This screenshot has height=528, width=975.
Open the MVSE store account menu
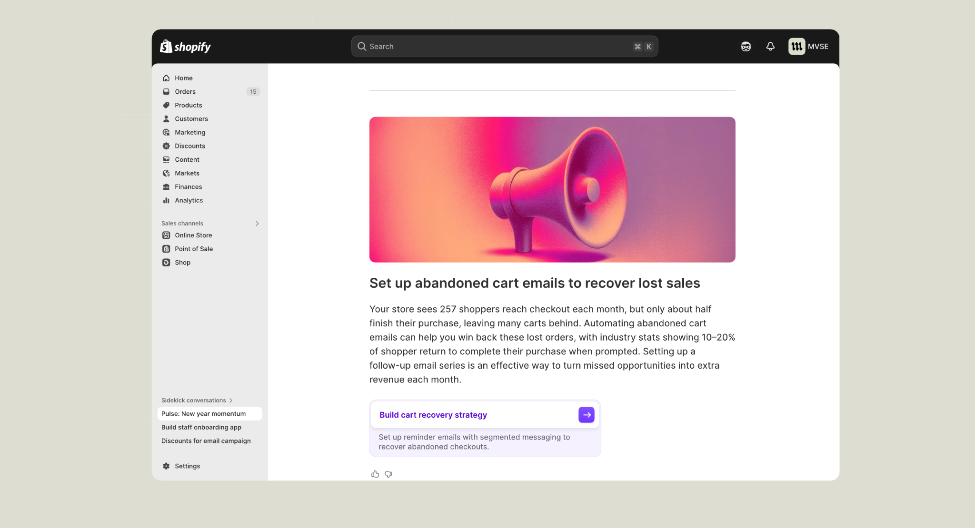tap(808, 47)
